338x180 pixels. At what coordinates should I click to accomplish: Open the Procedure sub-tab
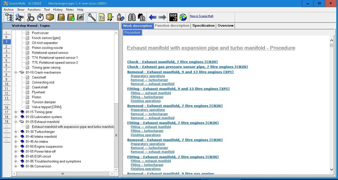(x=132, y=33)
